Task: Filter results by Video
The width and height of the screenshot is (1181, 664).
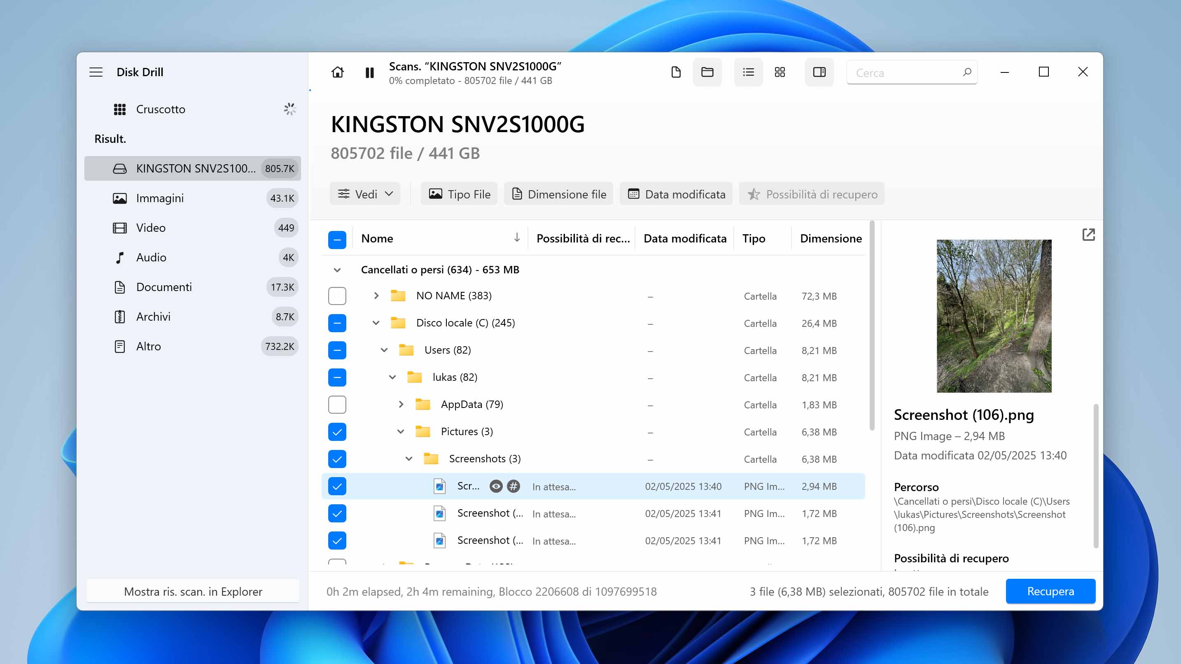Action: (193, 228)
